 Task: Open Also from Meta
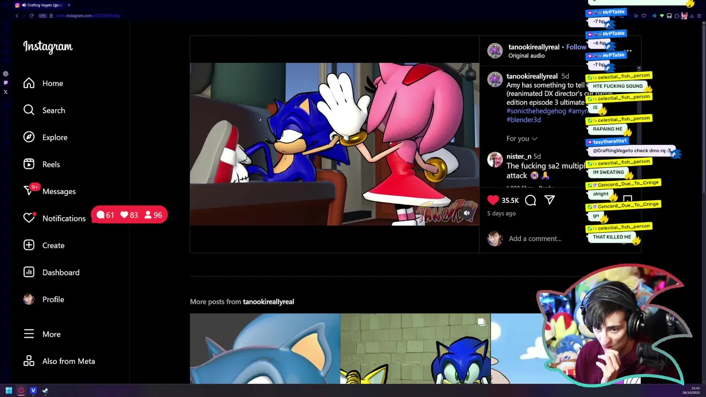[59, 361]
